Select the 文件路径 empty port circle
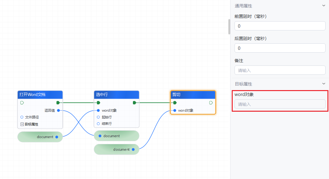 pos(22,117)
